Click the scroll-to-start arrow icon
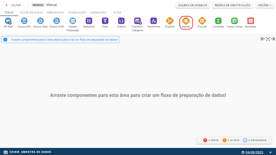 click(263, 39)
